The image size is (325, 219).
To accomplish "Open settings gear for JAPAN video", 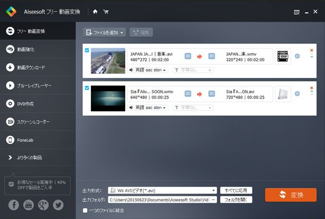I will point(297,56).
